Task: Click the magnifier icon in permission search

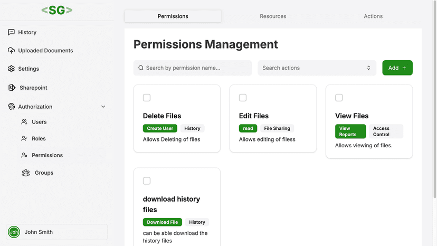Action: 141,68
